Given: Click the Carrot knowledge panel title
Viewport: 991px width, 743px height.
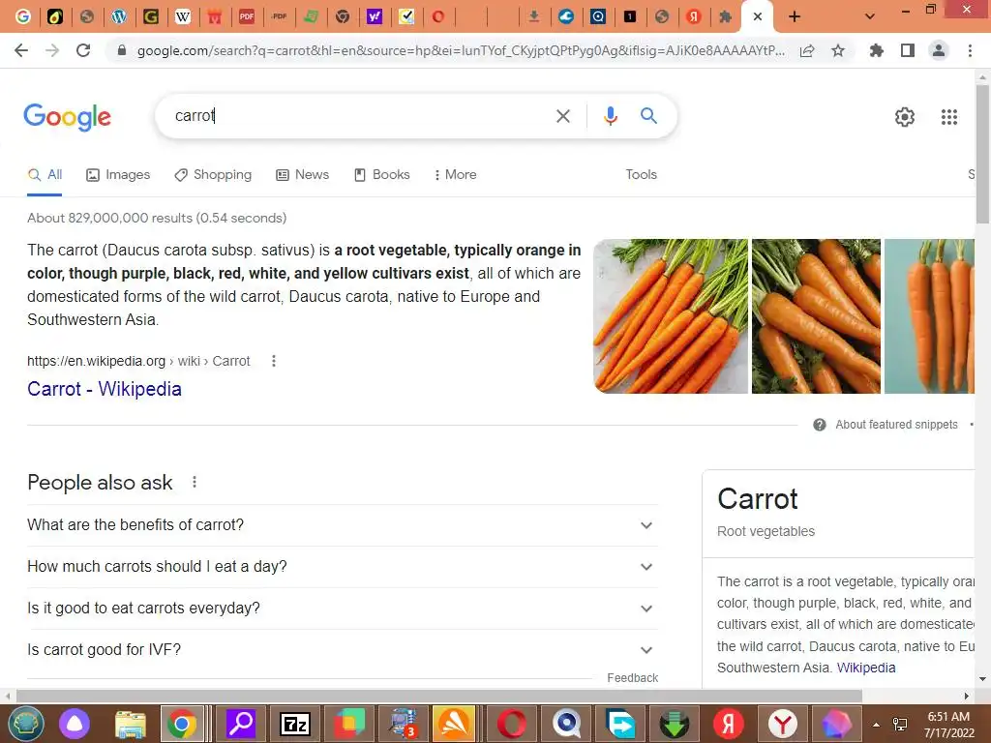Looking at the screenshot, I should point(757,499).
